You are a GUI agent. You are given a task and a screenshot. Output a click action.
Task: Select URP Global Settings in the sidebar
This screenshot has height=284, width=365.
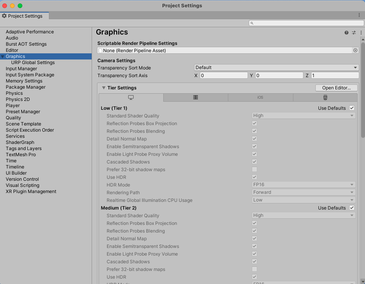tap(33, 63)
